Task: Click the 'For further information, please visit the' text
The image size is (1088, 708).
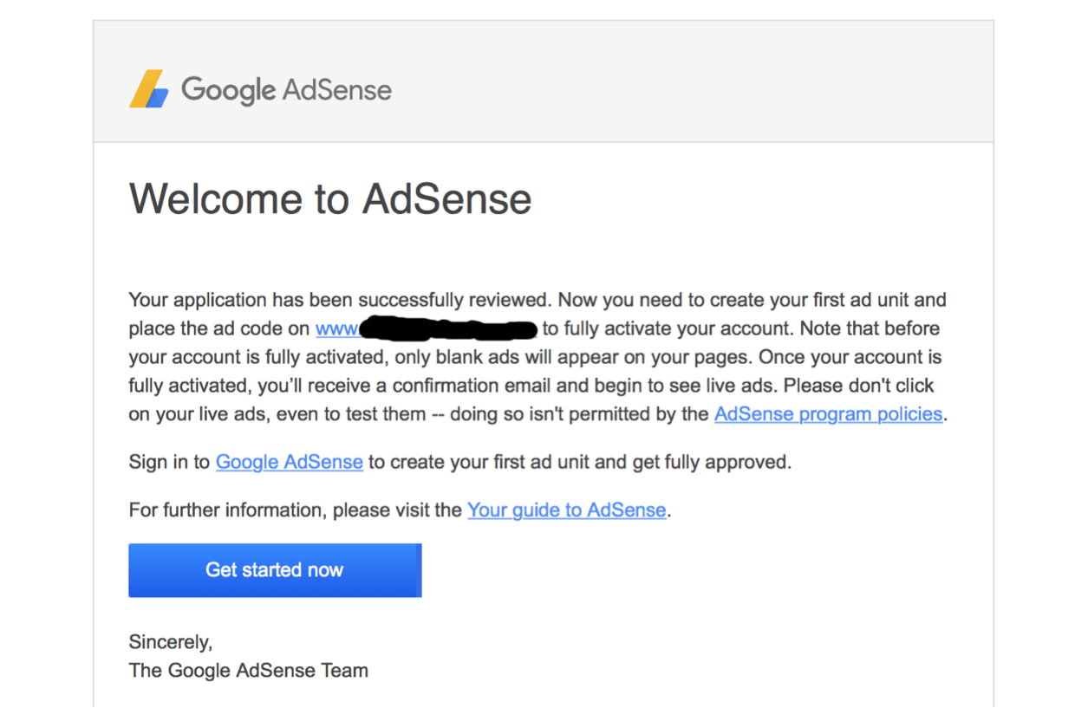Action: (296, 510)
